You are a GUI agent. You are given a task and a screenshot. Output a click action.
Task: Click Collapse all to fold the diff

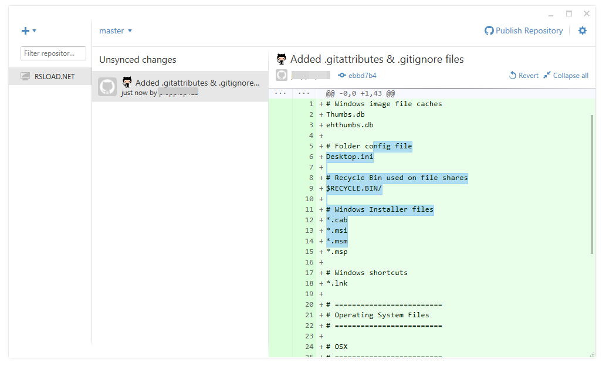566,75
